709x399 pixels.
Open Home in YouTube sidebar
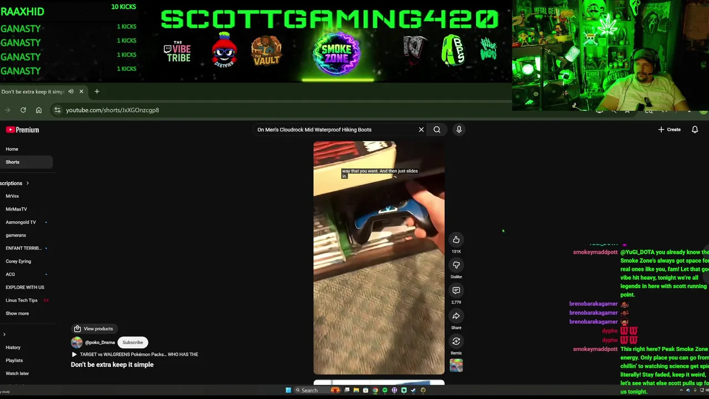(x=12, y=149)
